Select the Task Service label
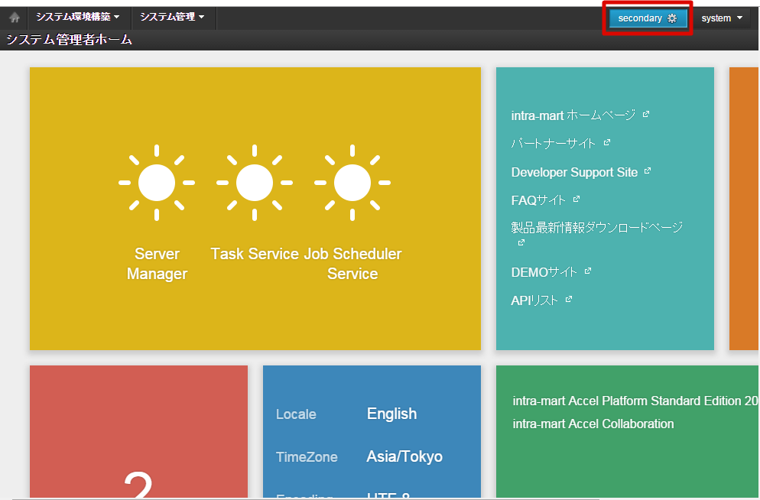 tap(255, 254)
